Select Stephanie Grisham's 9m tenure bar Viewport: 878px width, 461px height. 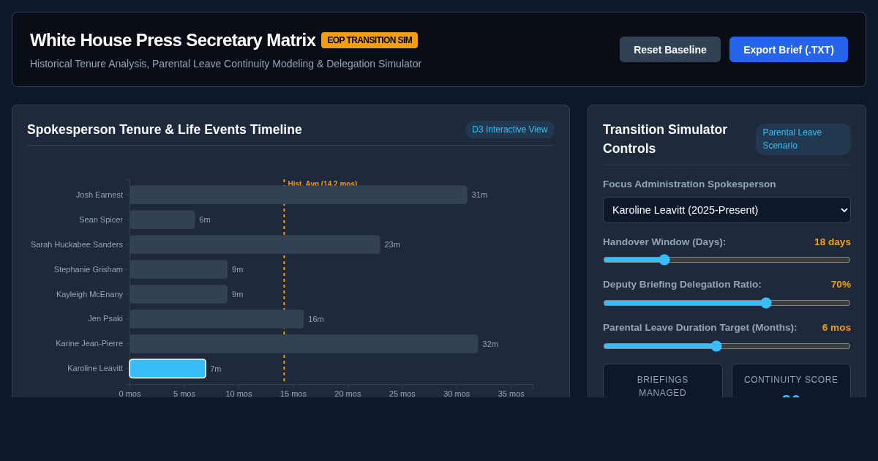pyautogui.click(x=179, y=269)
